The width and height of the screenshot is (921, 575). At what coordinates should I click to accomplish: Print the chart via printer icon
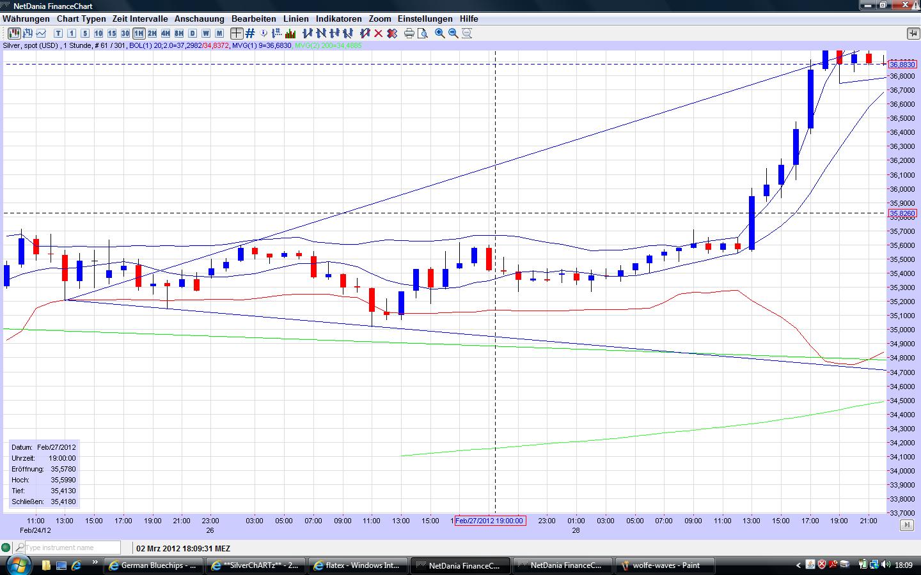[409, 33]
